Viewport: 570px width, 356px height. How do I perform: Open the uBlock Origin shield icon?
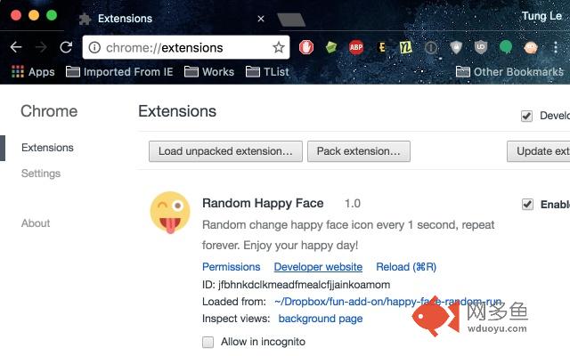(x=481, y=47)
